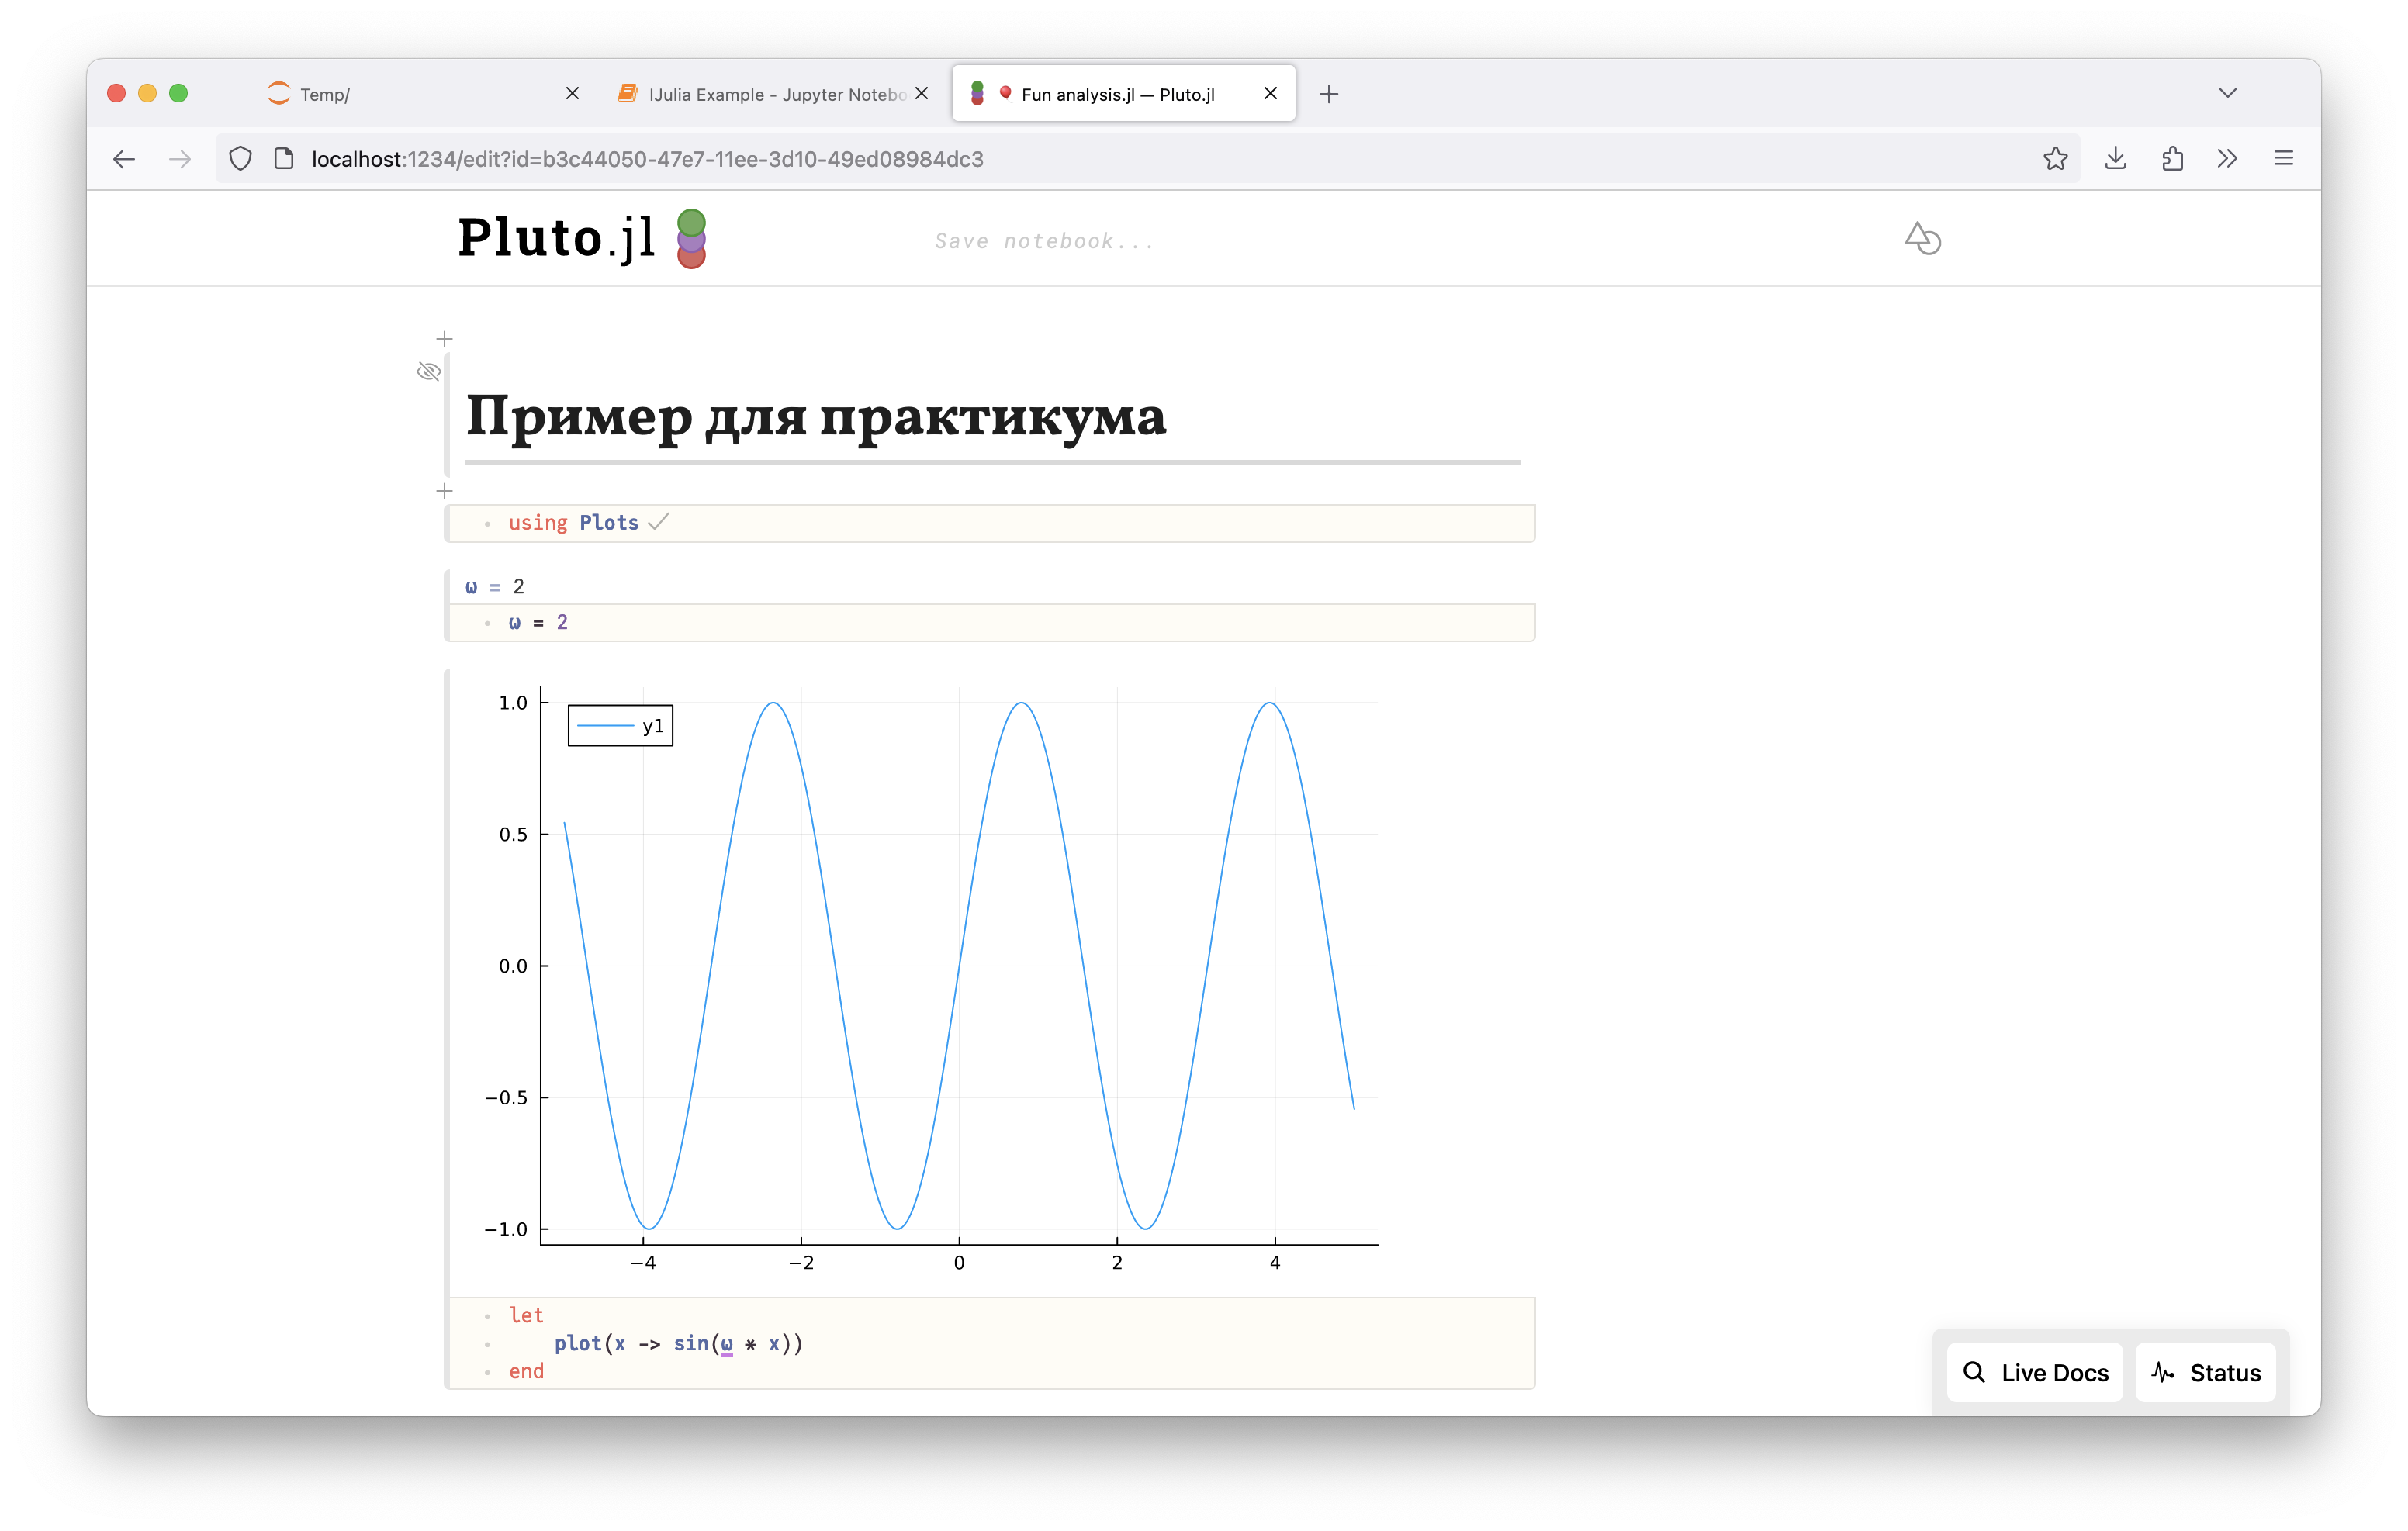Click Live Docs button
The width and height of the screenshot is (2408, 1531).
(x=2036, y=1371)
